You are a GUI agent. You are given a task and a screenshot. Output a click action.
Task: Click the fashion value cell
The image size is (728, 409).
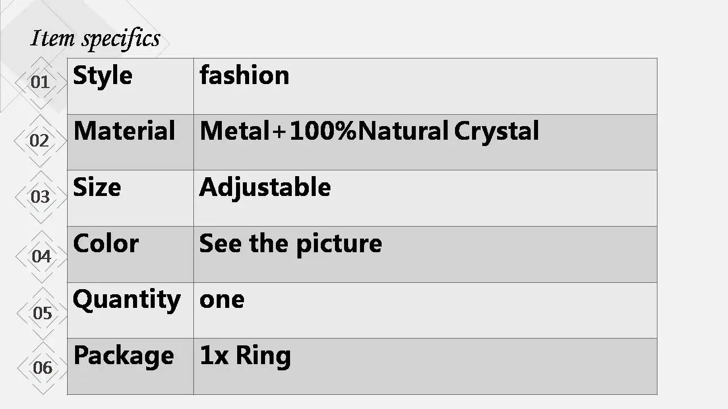tap(425, 86)
